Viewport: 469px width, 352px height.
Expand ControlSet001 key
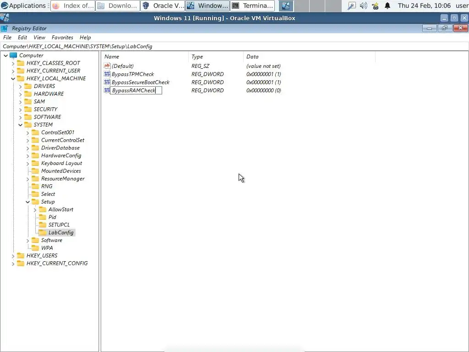tap(27, 132)
